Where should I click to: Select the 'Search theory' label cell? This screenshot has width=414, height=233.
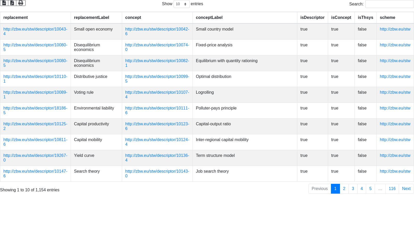96,174
